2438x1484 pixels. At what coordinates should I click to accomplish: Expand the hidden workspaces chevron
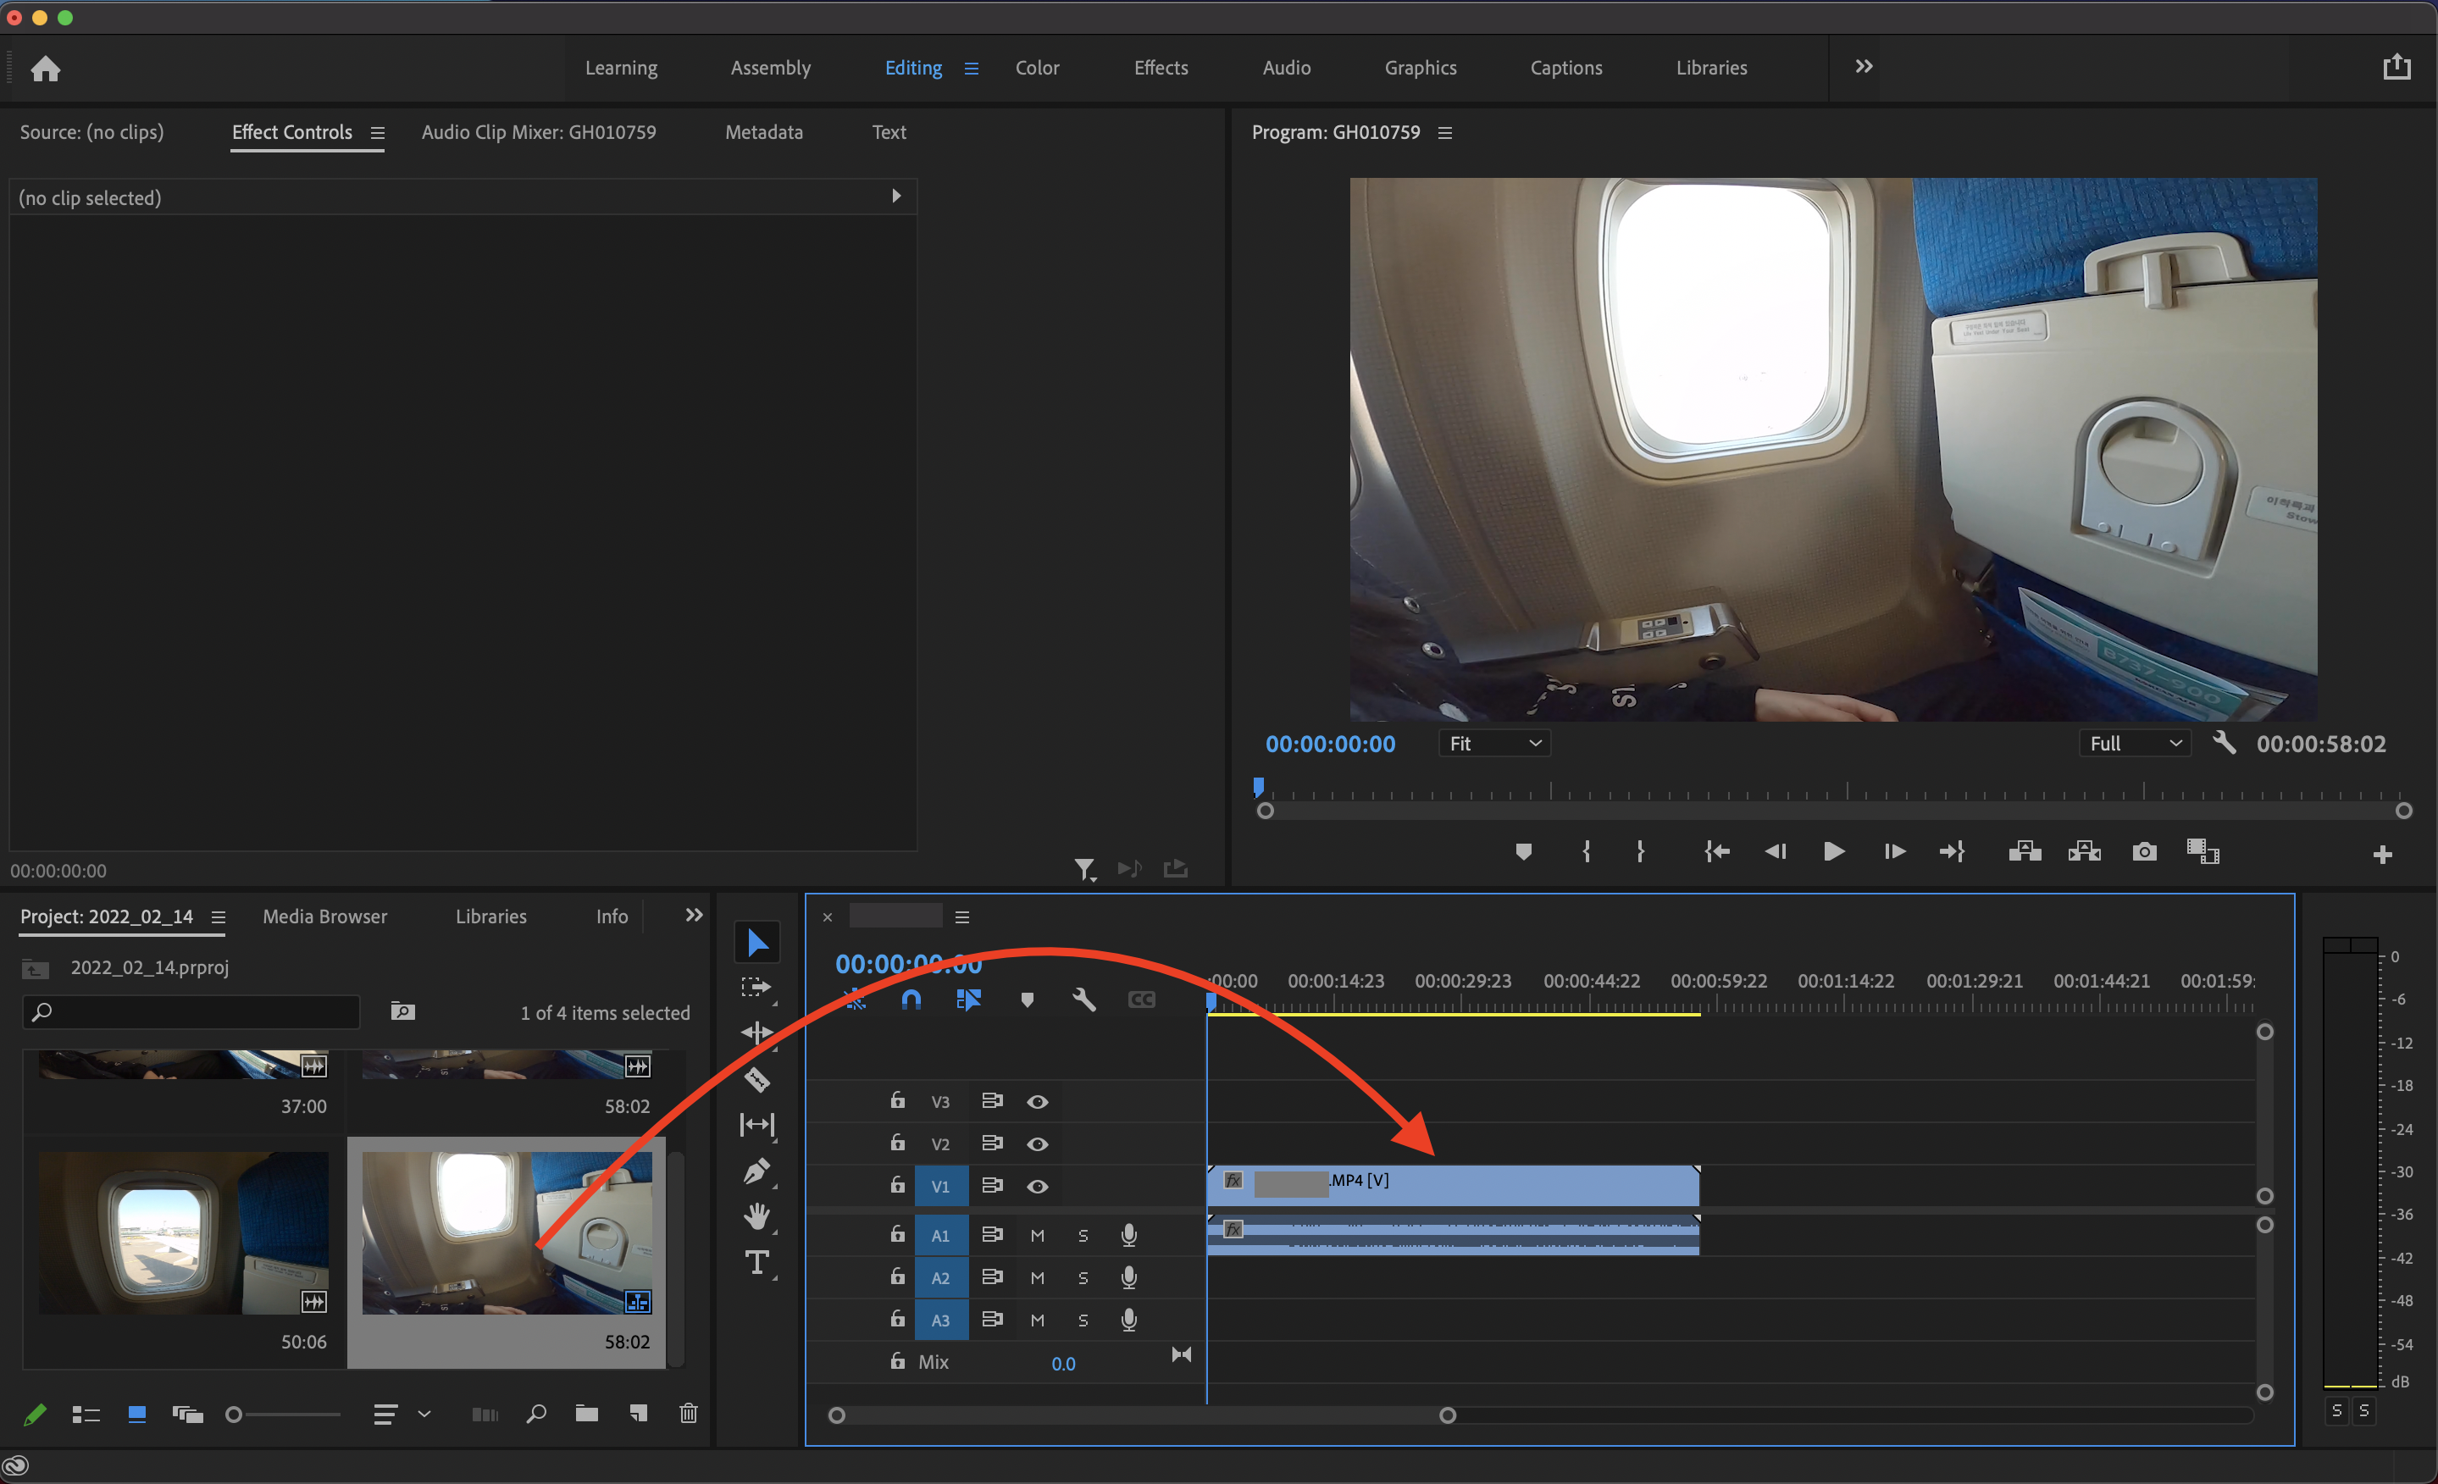click(1863, 67)
